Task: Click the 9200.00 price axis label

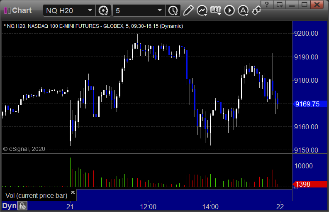Action: [306, 33]
